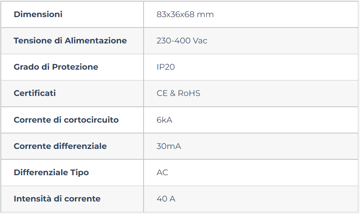Image resolution: width=360 pixels, height=214 pixels.
Task: Click the Corrente differenziale label
Action: 60,146
